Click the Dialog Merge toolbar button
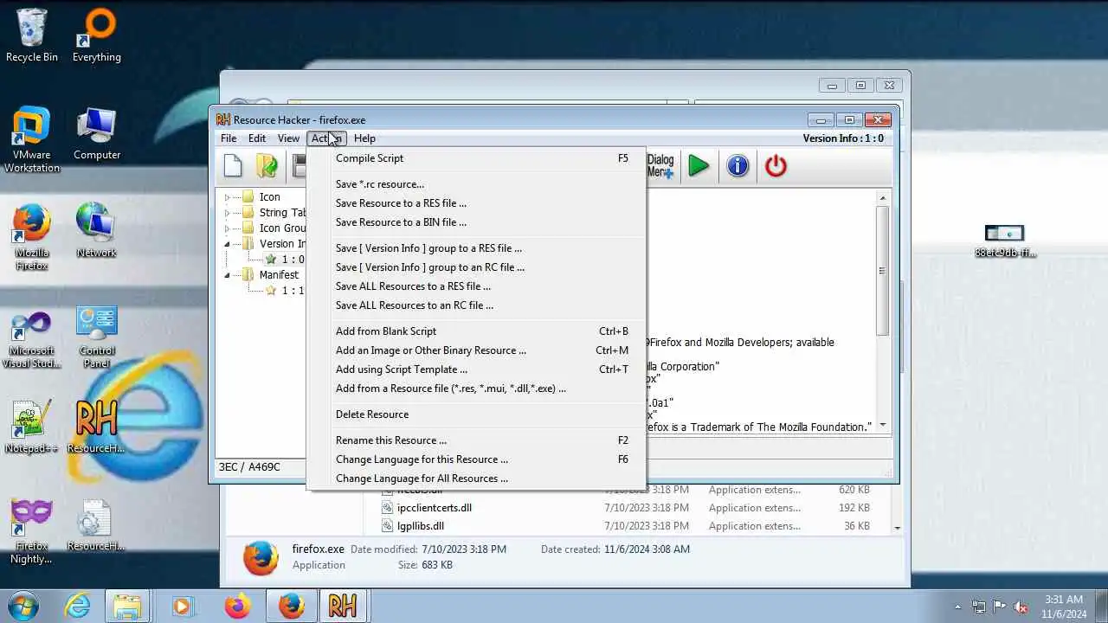This screenshot has height=623, width=1108. tap(660, 166)
